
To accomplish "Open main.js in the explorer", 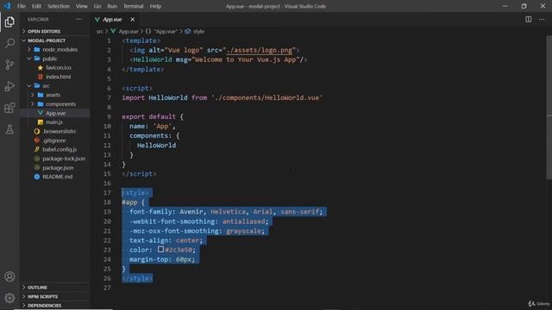I will pyautogui.click(x=53, y=122).
